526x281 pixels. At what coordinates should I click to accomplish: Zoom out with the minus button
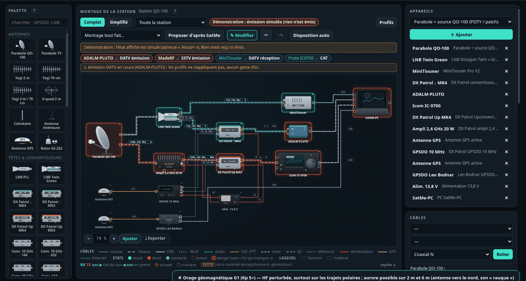[89, 238]
